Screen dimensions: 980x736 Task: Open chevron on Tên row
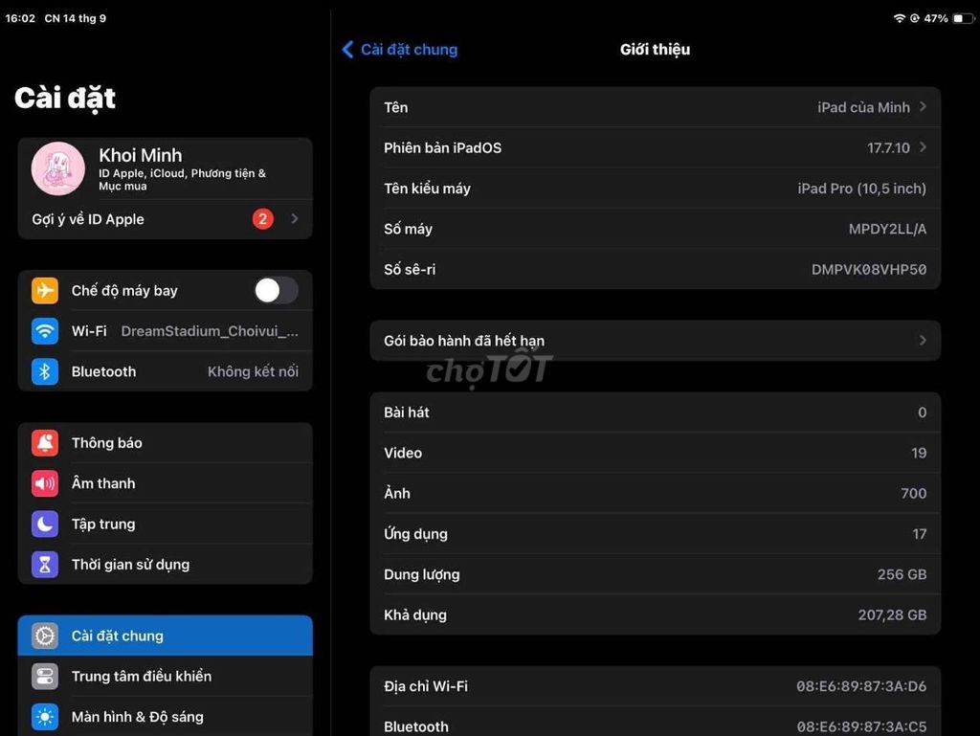pyautogui.click(x=923, y=107)
